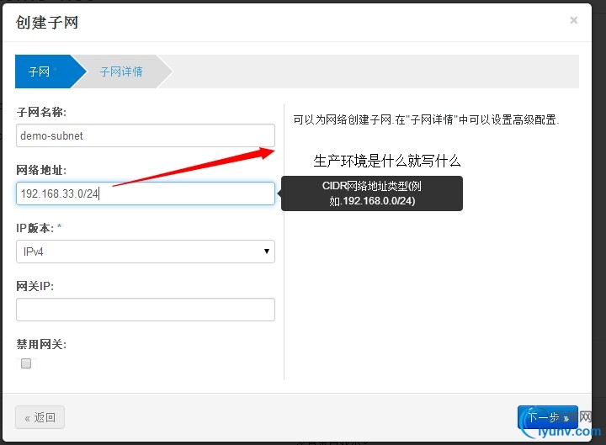This screenshot has width=606, height=445.
Task: Click the empty 网关IP input field
Action: pyautogui.click(x=146, y=310)
